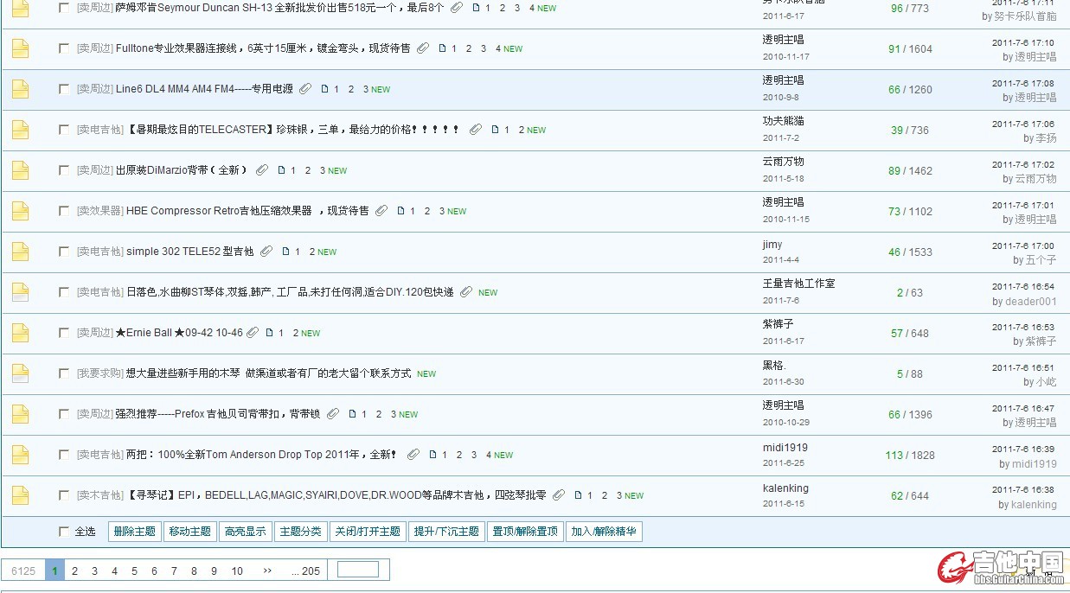Click 移动主题 button
1070x593 pixels.
pos(190,532)
